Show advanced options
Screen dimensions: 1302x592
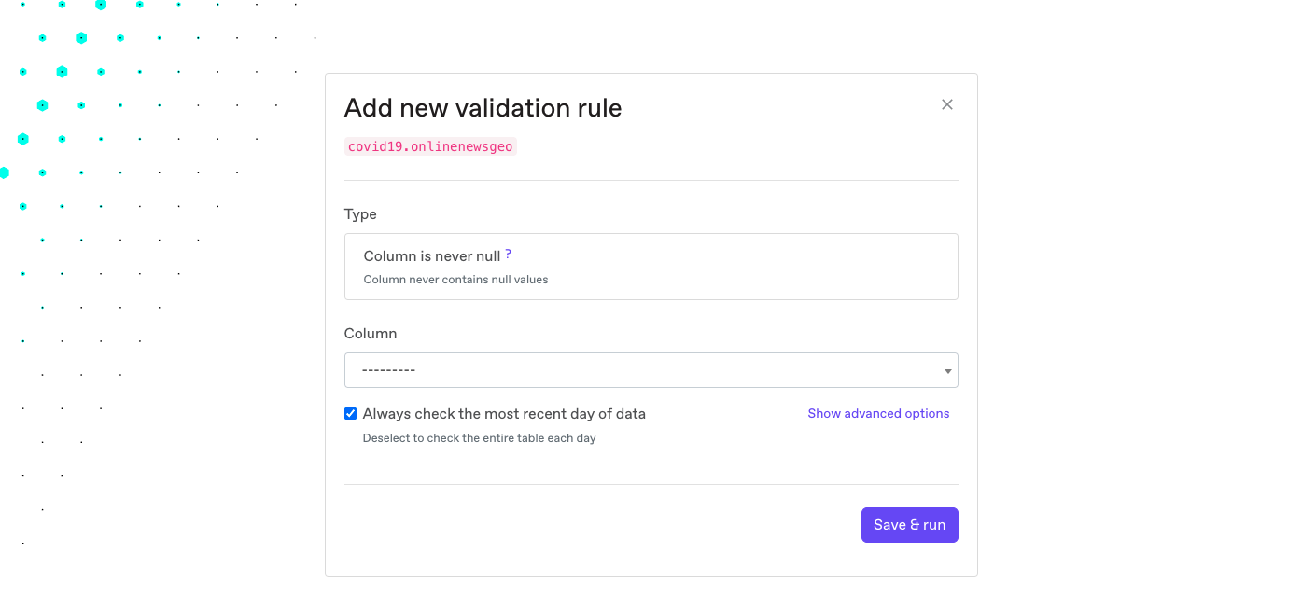[x=878, y=414]
